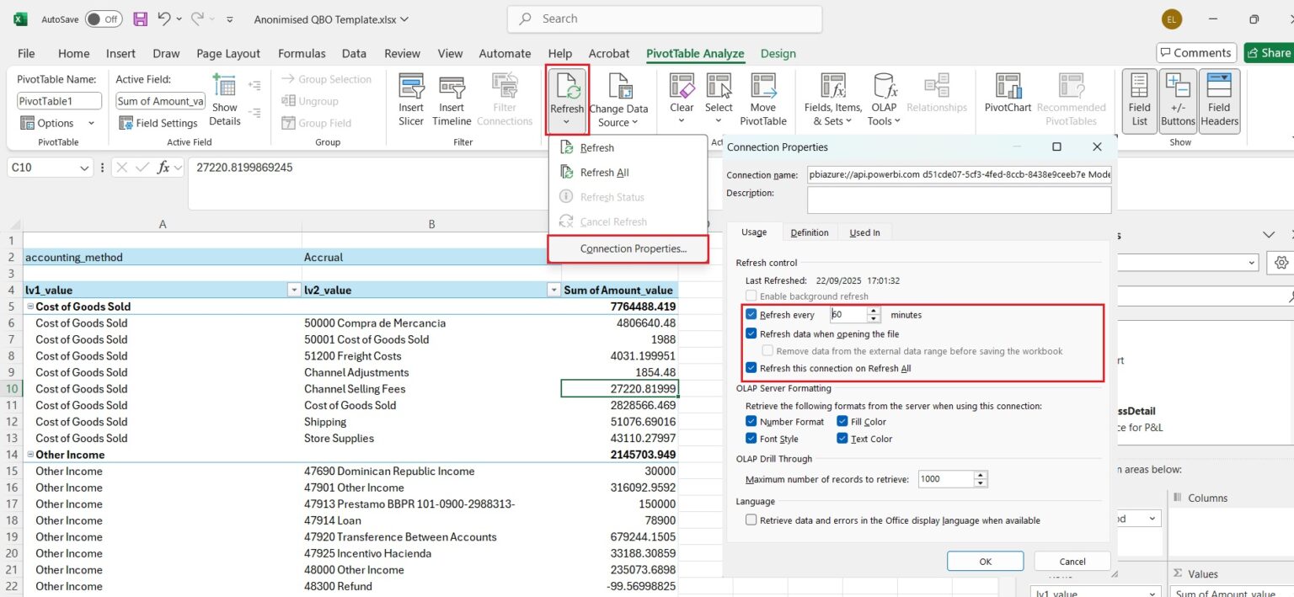Click the Search box in title bar
Image resolution: width=1294 pixels, height=597 pixels.
665,19
